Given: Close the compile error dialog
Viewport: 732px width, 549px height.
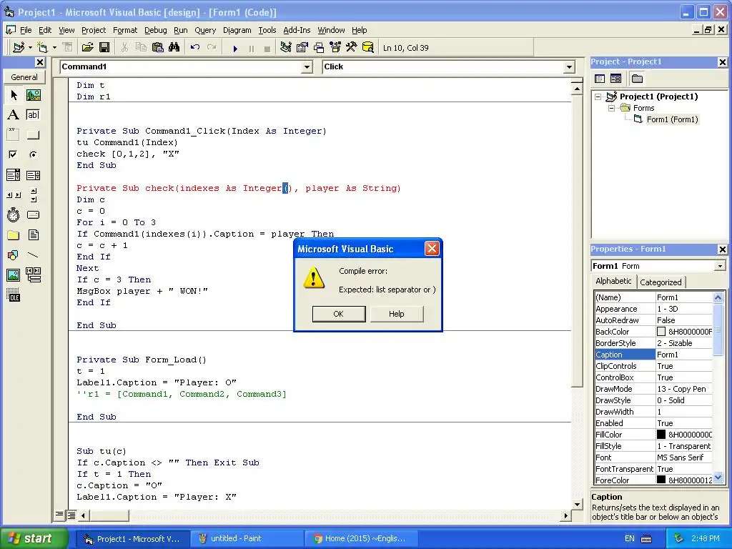Looking at the screenshot, I should click(432, 248).
